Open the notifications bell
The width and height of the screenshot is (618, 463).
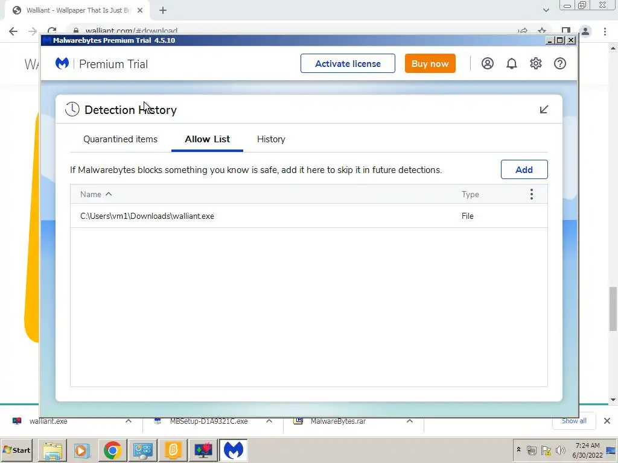512,63
